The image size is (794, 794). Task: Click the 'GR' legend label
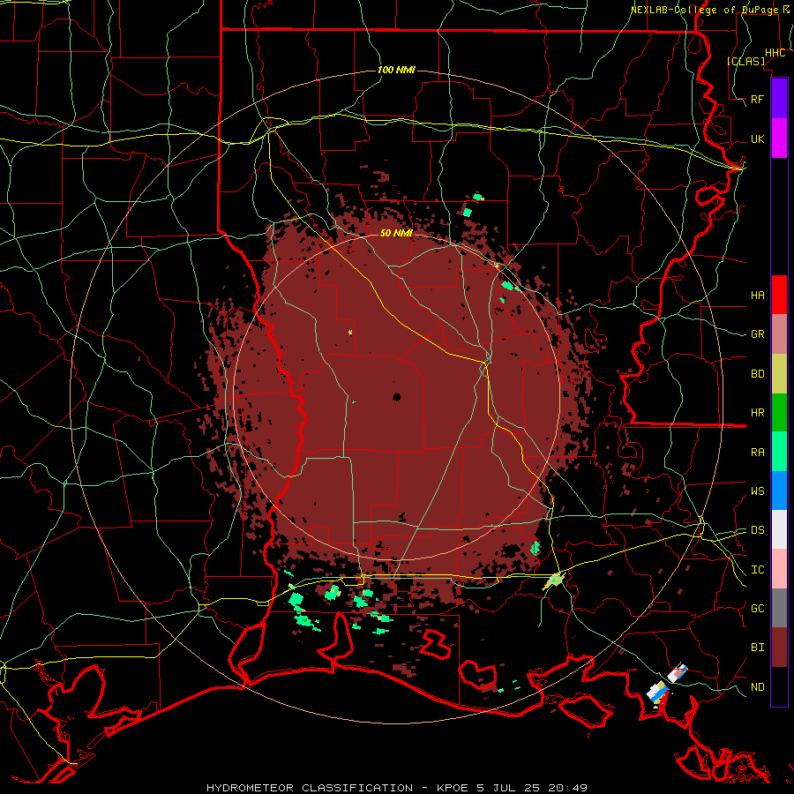coord(757,334)
